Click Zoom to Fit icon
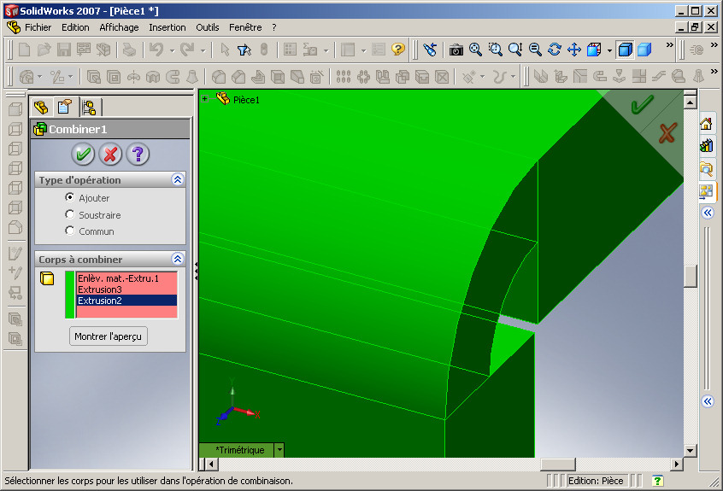 click(475, 50)
